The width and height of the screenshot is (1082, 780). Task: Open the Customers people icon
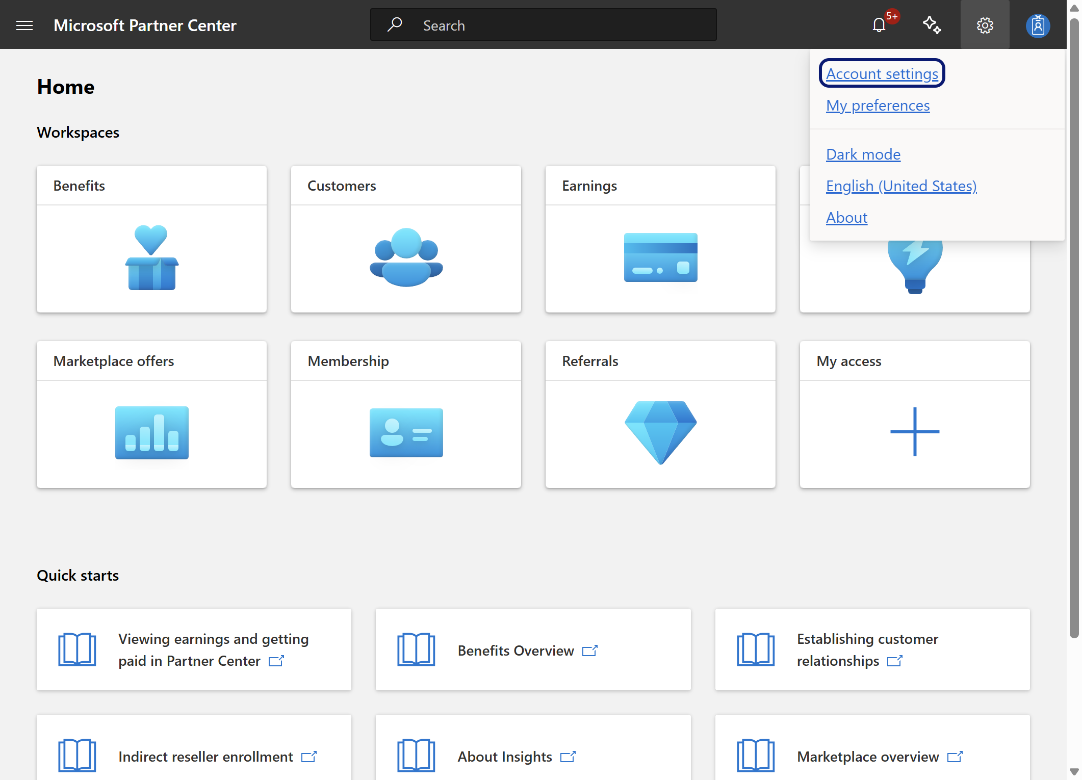click(x=406, y=257)
